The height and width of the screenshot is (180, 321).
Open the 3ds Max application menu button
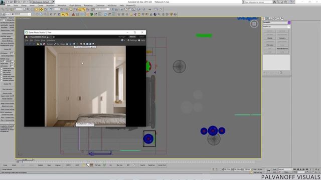(3, 2)
